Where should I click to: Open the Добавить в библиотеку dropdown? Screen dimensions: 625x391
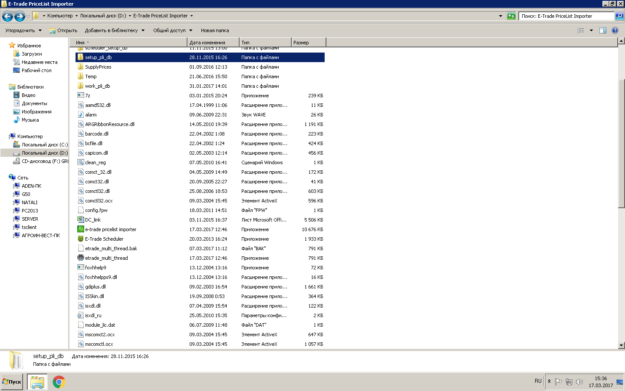pos(115,30)
